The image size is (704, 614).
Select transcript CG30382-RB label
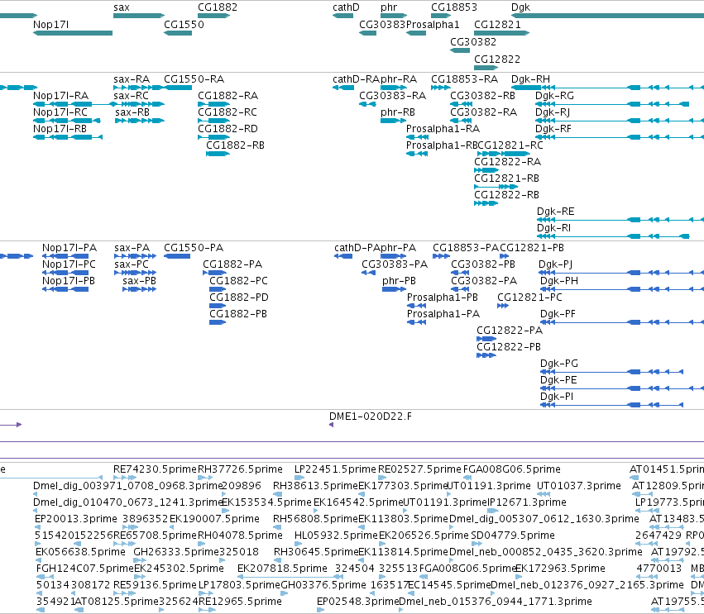pyautogui.click(x=482, y=96)
